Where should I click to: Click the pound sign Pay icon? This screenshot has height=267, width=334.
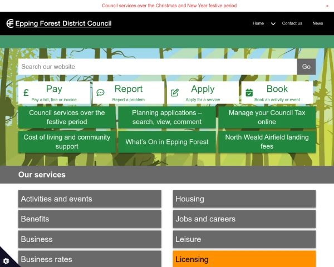point(26,93)
